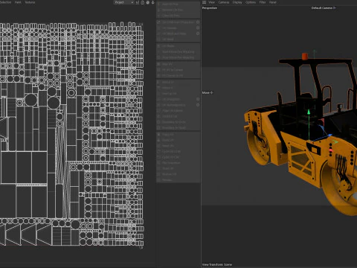Click the orange beacon light on roller roof
The width and height of the screenshot is (357, 268).
[305, 57]
